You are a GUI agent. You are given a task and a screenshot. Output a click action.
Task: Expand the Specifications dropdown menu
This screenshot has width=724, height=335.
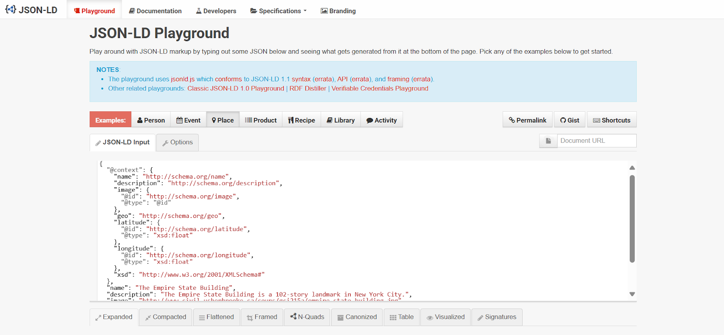[278, 11]
